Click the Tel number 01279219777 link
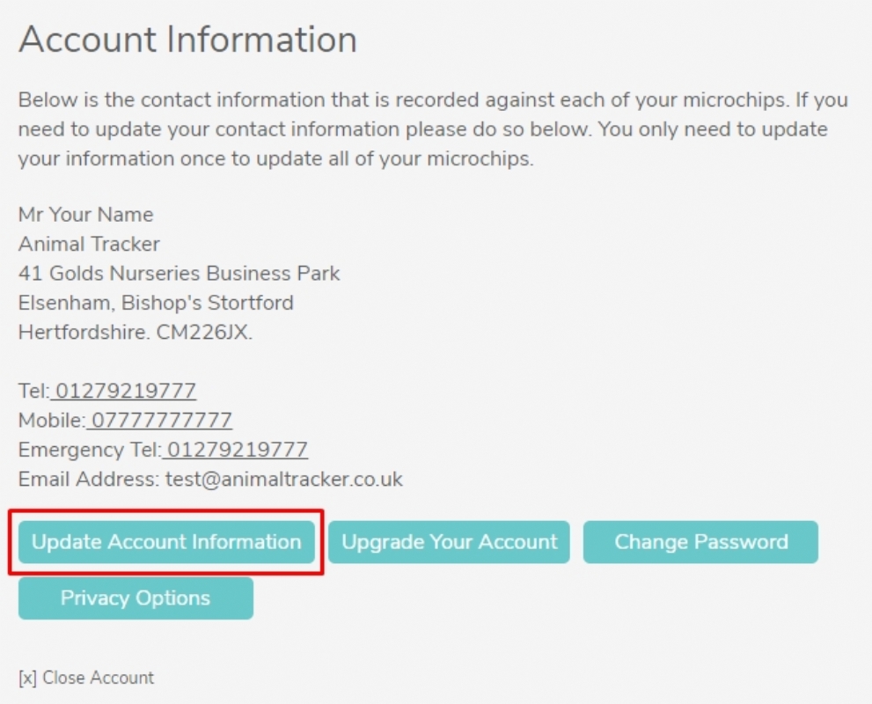This screenshot has height=704, width=872. pyautogui.click(x=125, y=391)
